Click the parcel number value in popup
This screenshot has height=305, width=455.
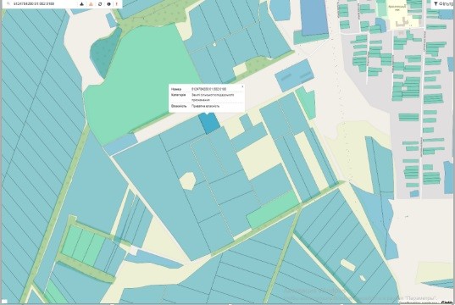(x=209, y=89)
